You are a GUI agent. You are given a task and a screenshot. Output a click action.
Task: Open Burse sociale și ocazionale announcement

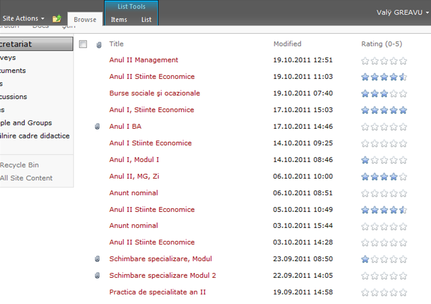click(x=154, y=93)
